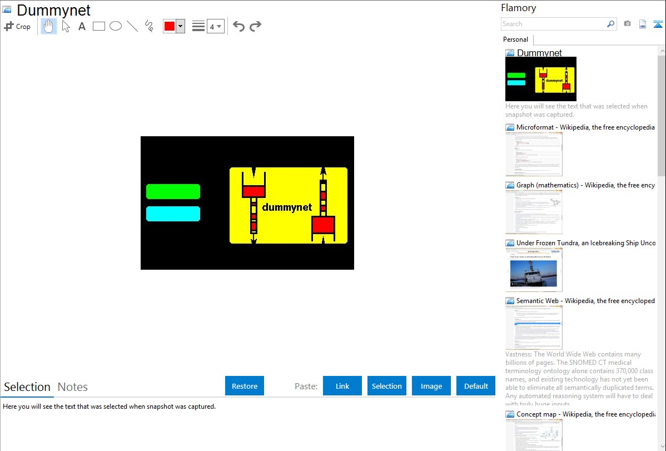The image size is (666, 451).
Task: Click the Dummynet title icon at top left
Action: coord(7,10)
